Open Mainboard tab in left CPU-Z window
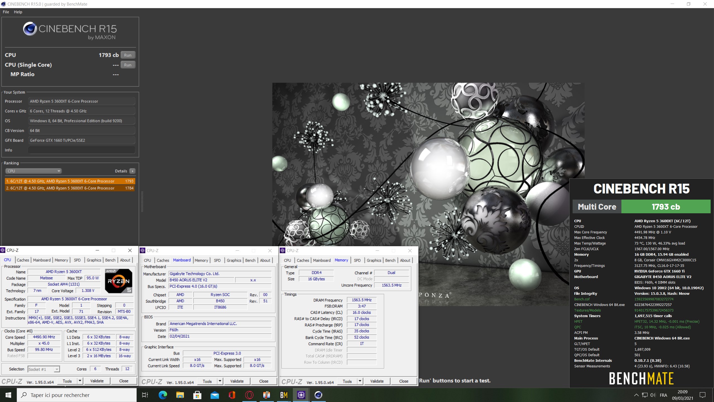The height and width of the screenshot is (402, 714). [42, 260]
